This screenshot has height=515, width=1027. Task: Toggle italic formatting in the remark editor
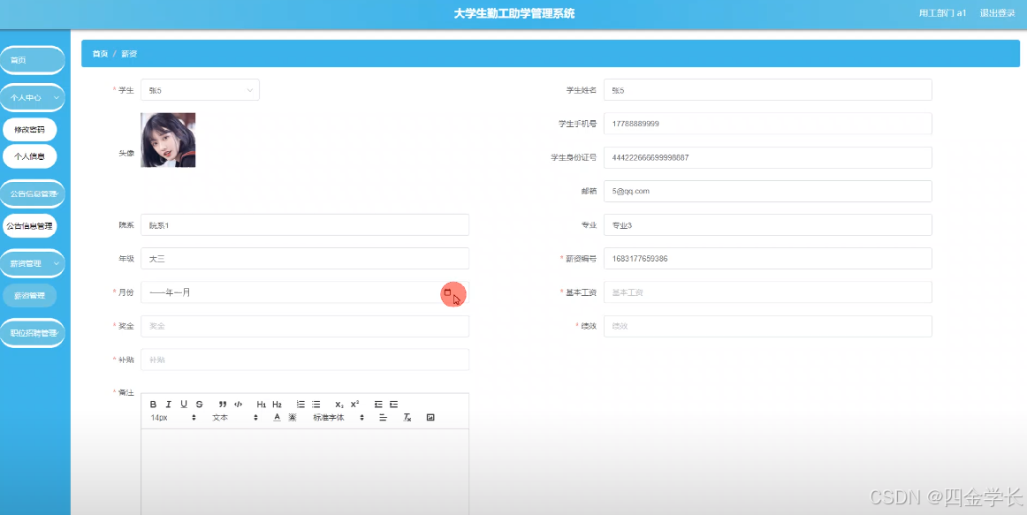click(x=168, y=405)
